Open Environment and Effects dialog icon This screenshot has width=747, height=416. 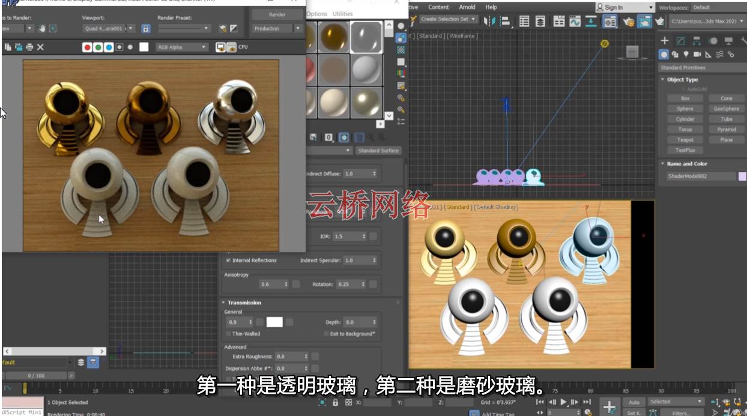coord(234,28)
